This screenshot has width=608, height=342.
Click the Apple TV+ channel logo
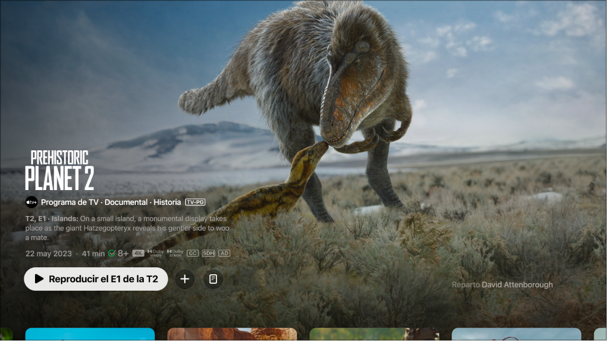[x=31, y=202]
